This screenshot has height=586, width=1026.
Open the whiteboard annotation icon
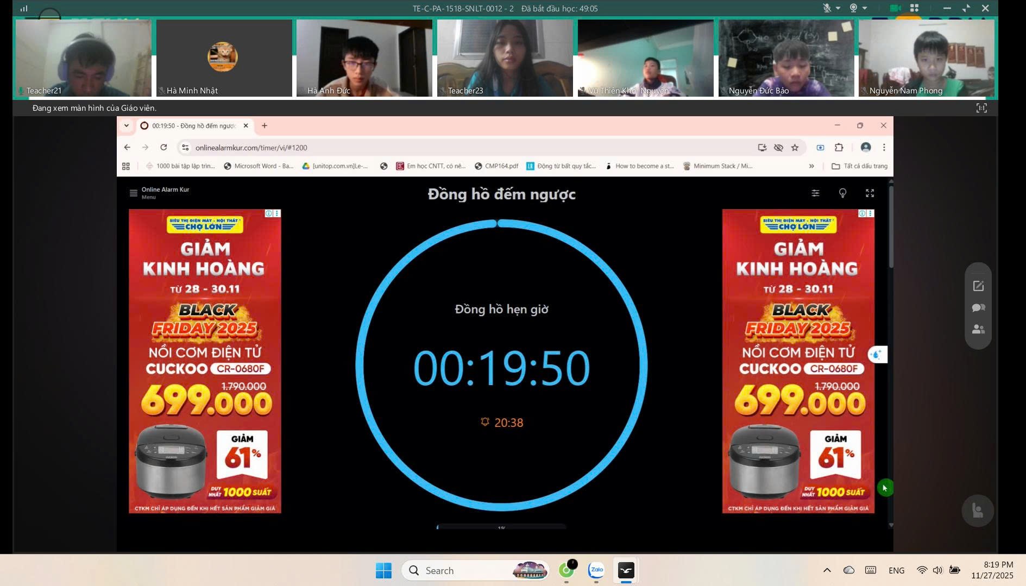point(978,286)
